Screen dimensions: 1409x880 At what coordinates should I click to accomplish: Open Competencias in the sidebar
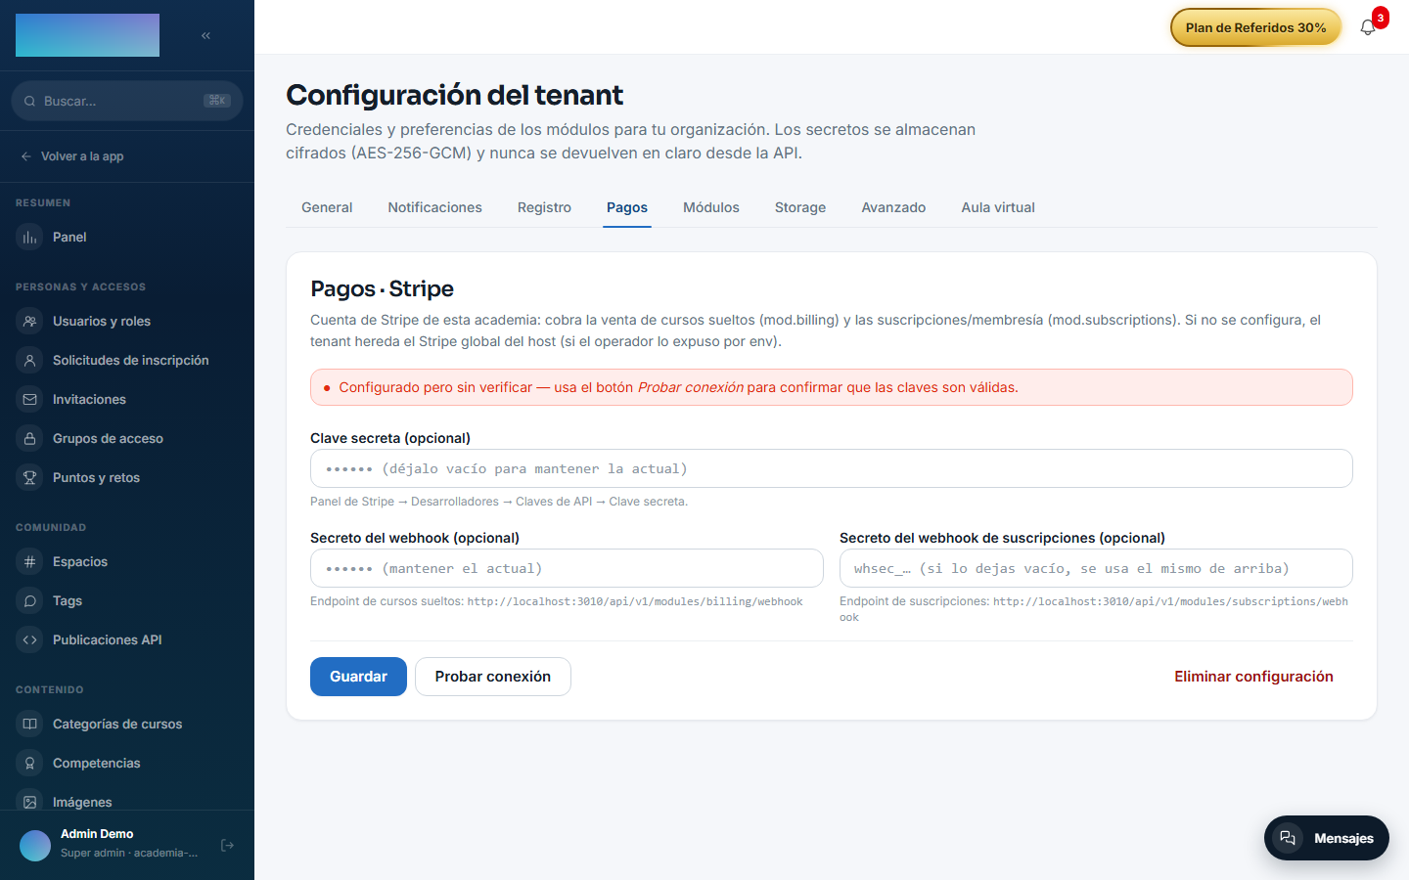pyautogui.click(x=127, y=764)
